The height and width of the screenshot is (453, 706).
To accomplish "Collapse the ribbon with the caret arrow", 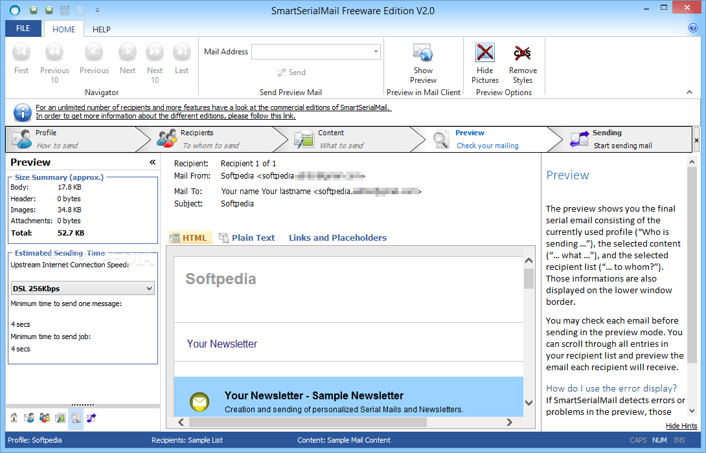I will pyautogui.click(x=689, y=93).
